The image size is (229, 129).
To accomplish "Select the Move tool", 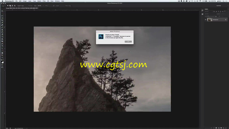I will tap(2, 11).
